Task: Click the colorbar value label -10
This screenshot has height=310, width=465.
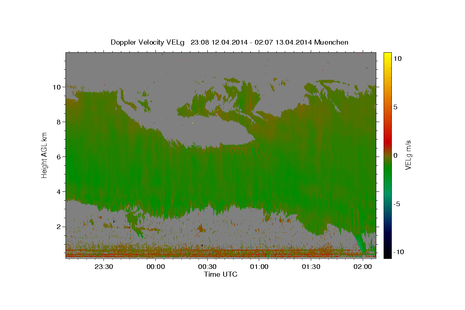Action: [398, 252]
